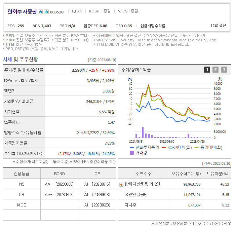Screen dimensions: 234x229
Task: Click the chart date label 2022/06/30
Action: 167,141
